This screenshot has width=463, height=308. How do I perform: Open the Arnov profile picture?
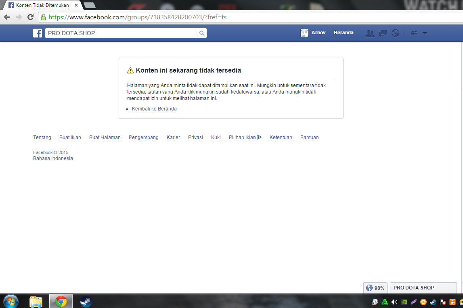304,33
